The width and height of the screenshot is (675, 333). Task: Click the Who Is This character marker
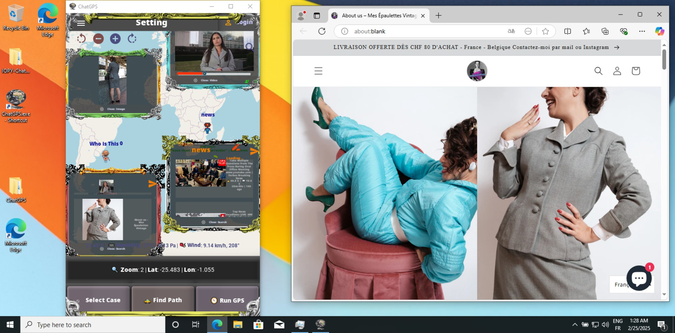pos(106,156)
